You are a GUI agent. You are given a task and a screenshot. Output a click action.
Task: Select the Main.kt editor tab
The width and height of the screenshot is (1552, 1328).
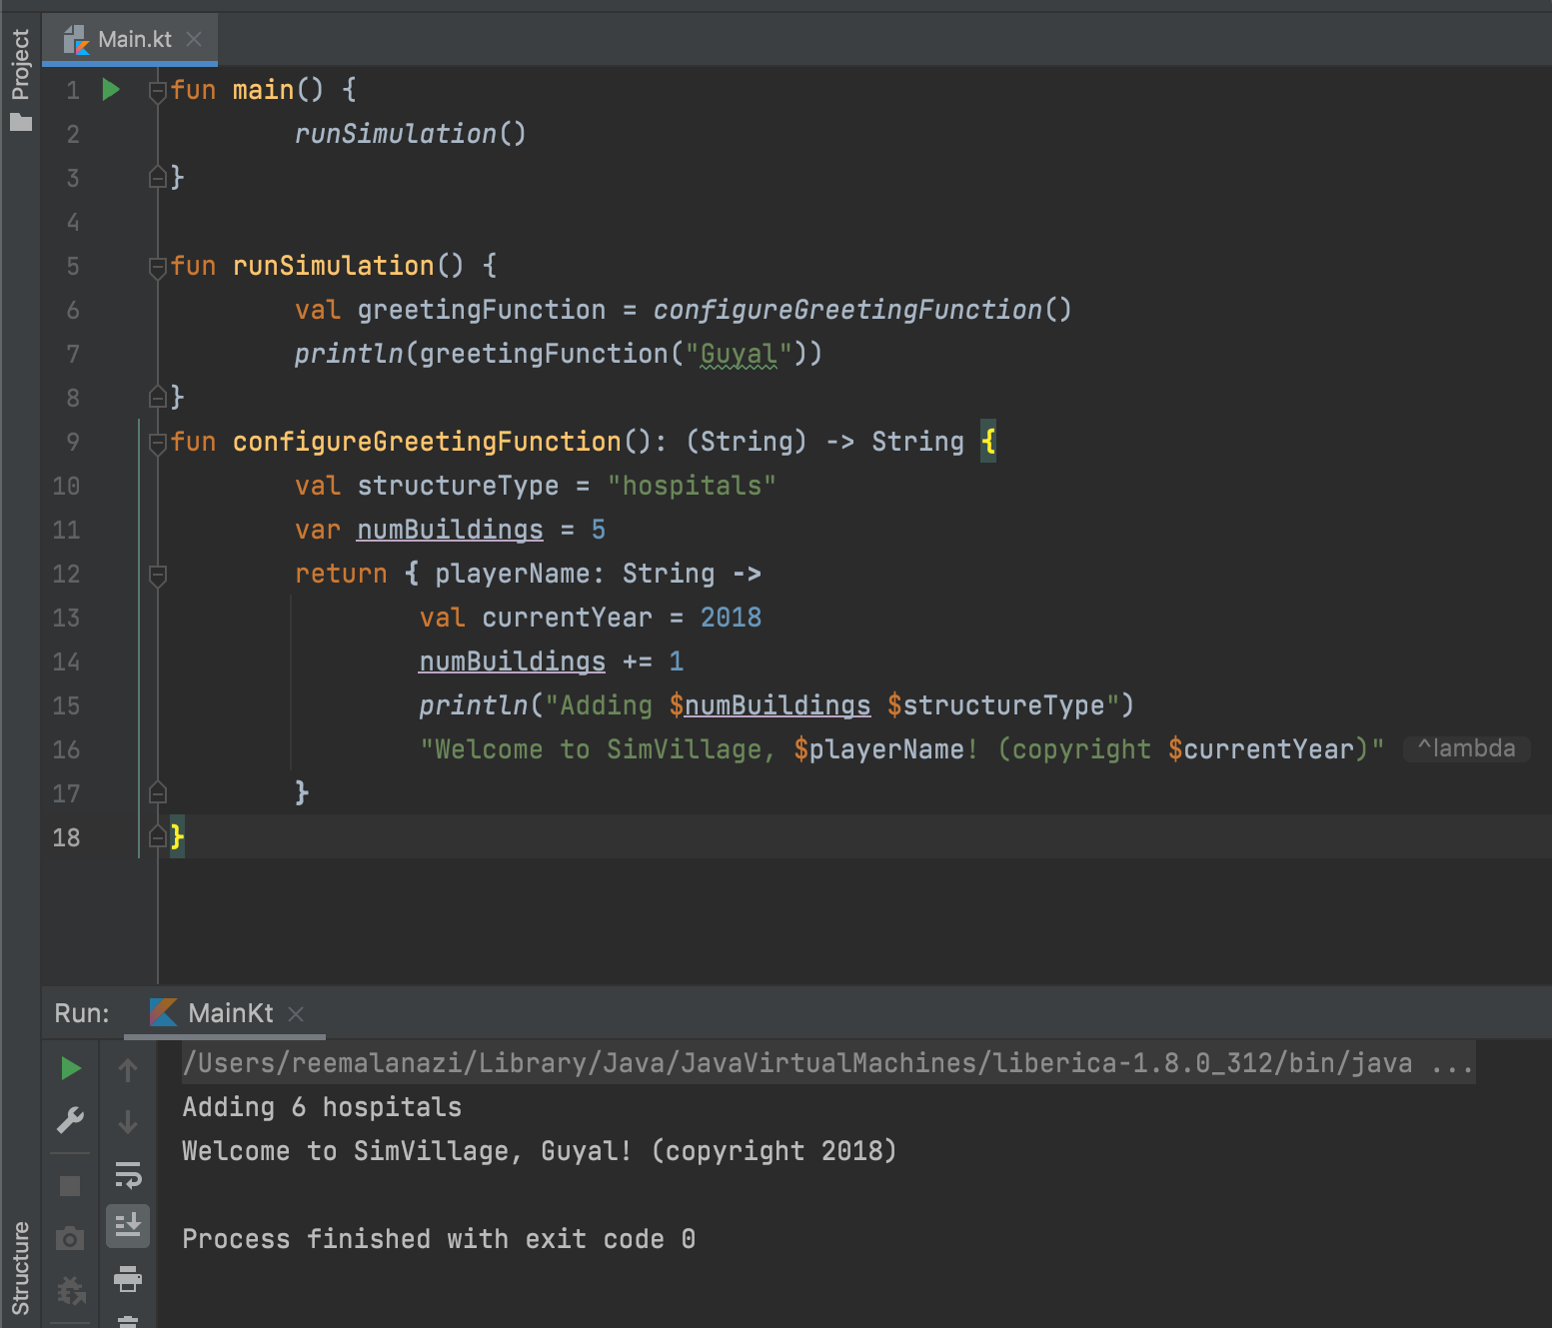138,40
